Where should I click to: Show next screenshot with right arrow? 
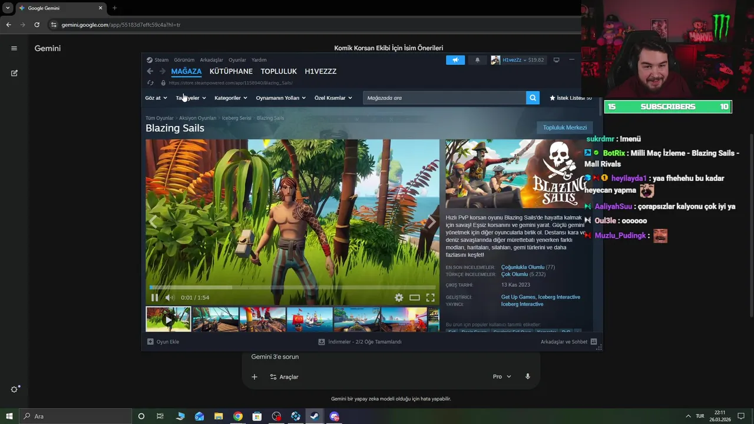(431, 221)
